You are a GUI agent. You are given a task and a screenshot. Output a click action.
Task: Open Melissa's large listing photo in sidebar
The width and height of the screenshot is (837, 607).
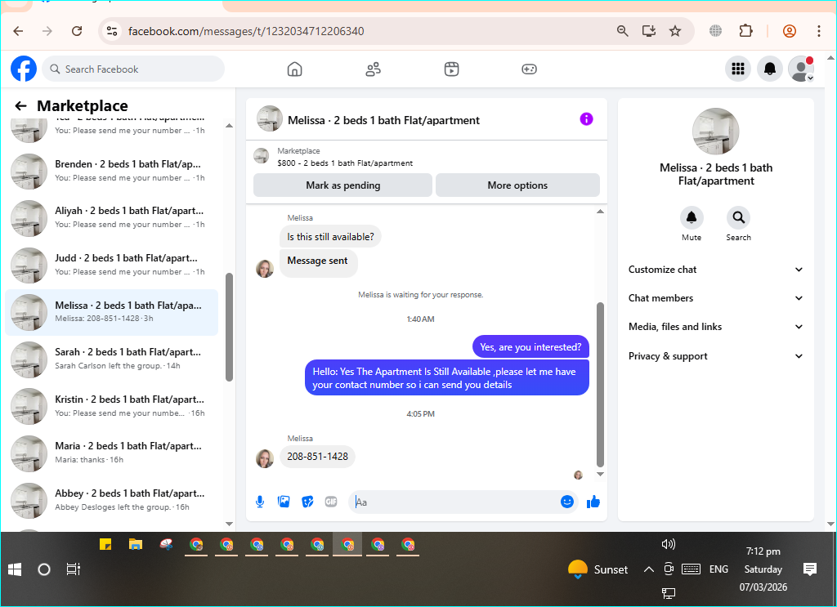(x=715, y=132)
